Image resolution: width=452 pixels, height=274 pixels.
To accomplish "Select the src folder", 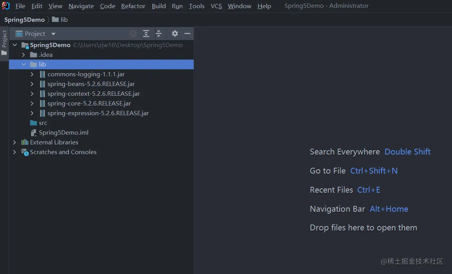I will pyautogui.click(x=43, y=123).
